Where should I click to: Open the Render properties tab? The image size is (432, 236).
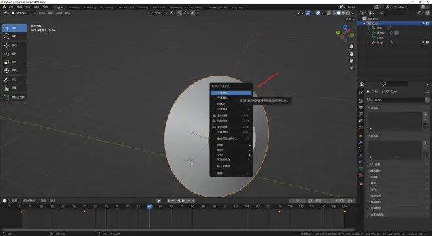361,101
